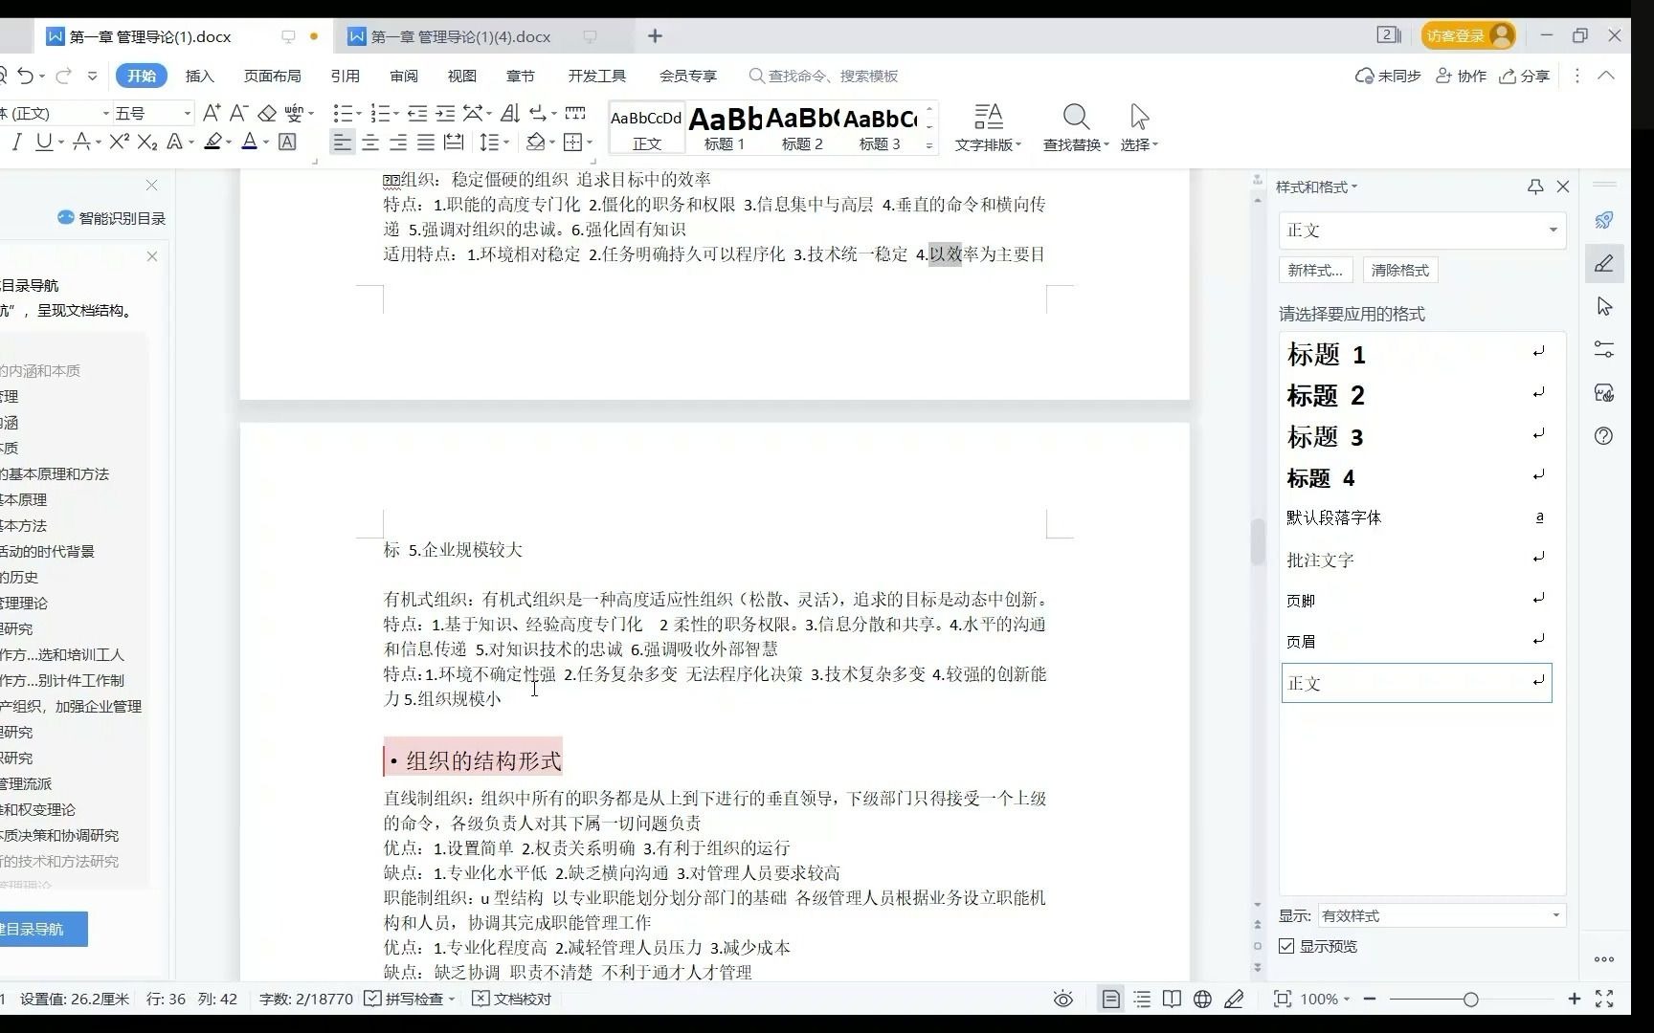Viewport: 1654px width, 1033px height.
Task: Open the 显示 有效样式 dropdown
Action: point(1442,915)
